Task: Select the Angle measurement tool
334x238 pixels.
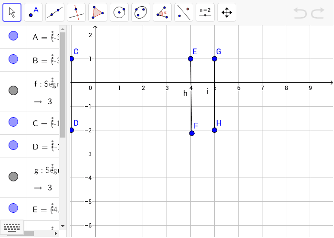Action: (x=162, y=12)
